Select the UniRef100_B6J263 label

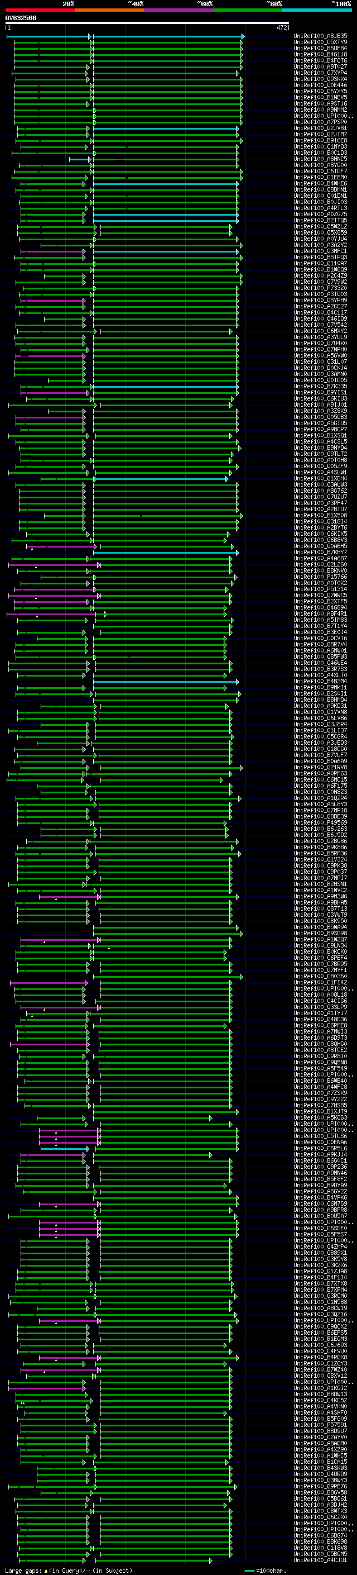pyautogui.click(x=320, y=829)
